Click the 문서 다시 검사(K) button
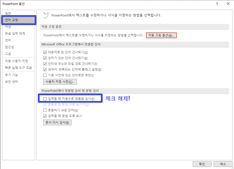The width and height of the screenshot is (234, 169). click(x=57, y=122)
